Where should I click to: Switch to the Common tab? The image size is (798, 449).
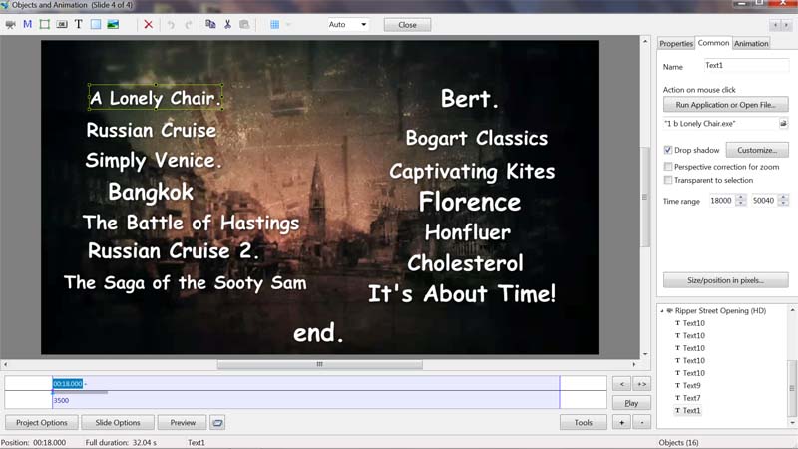point(713,43)
